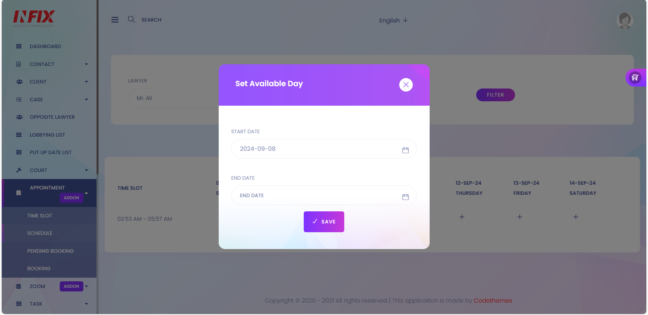Add a slot for Thursday 12-Sep-24
The height and width of the screenshot is (315, 648).
(x=462, y=217)
